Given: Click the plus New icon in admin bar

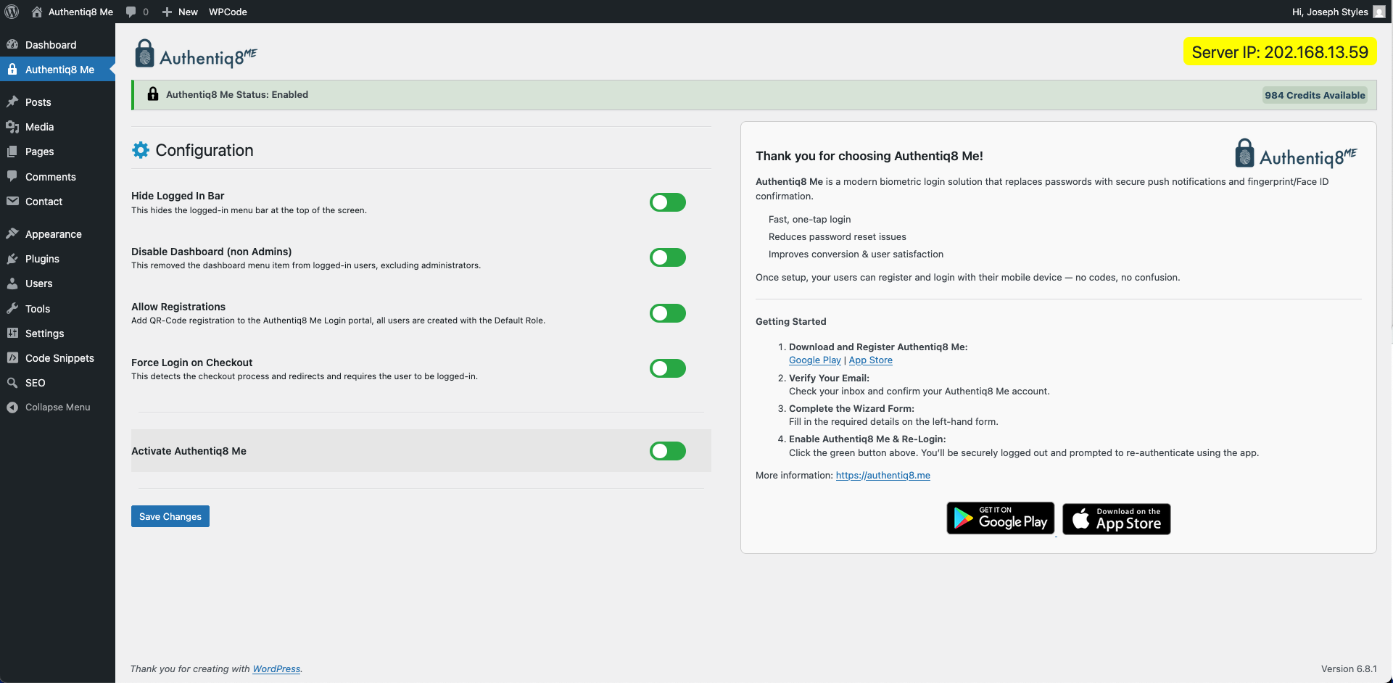Looking at the screenshot, I should tap(167, 12).
